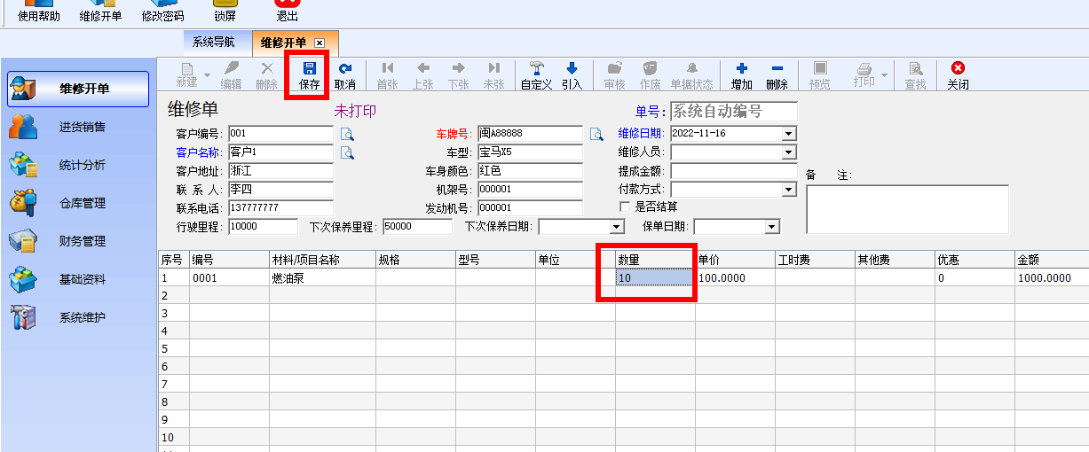The width and height of the screenshot is (1089, 452).
Task: Click the 车型 field containing 宝马X5
Action: click(x=530, y=152)
